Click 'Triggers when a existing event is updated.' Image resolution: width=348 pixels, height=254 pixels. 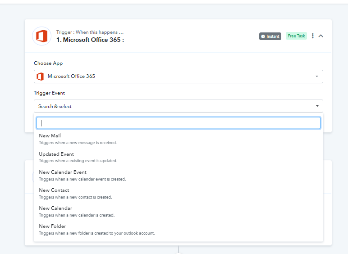coord(78,161)
